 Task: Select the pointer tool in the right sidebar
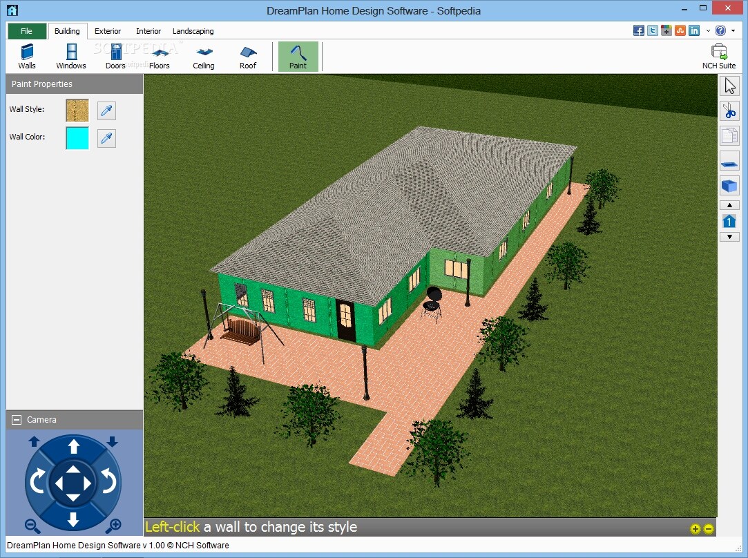pyautogui.click(x=730, y=86)
